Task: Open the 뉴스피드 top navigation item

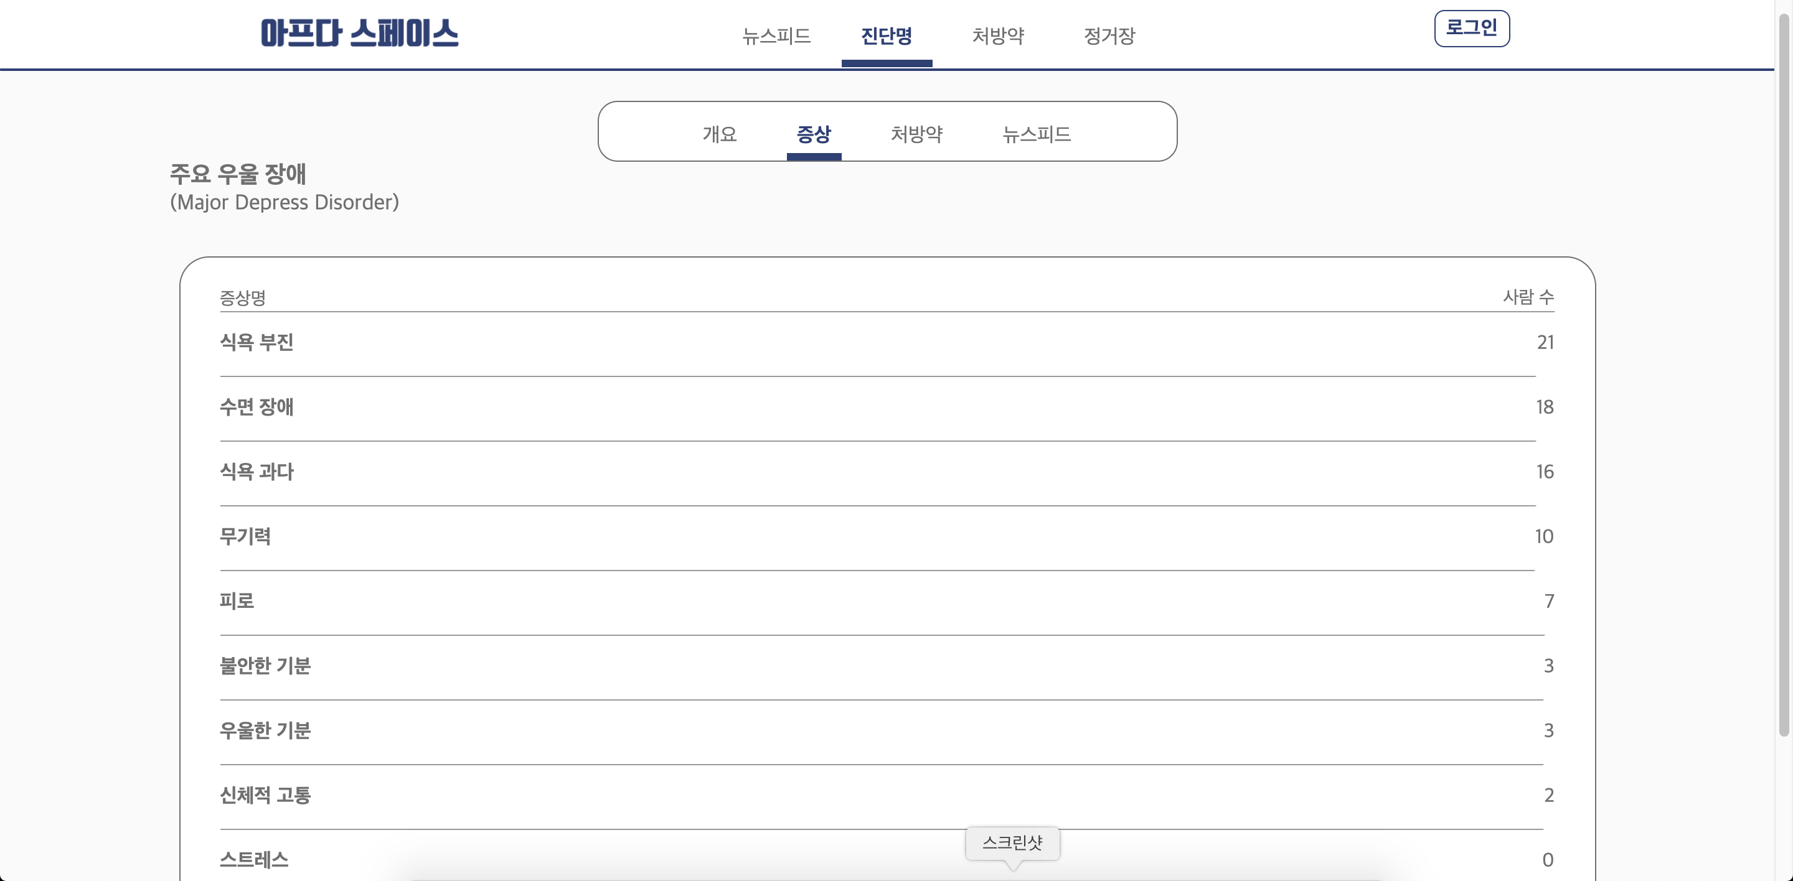Action: (776, 35)
